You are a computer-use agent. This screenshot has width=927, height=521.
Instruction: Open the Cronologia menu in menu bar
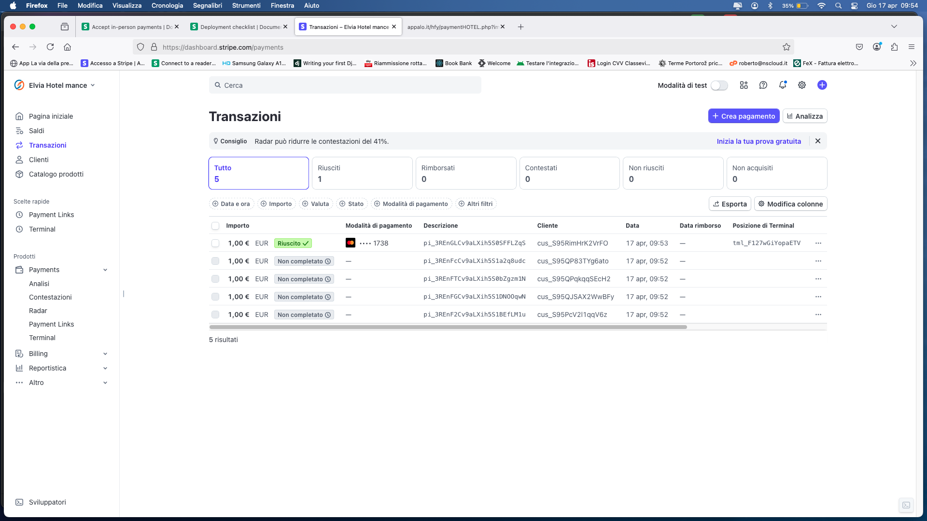tap(167, 5)
